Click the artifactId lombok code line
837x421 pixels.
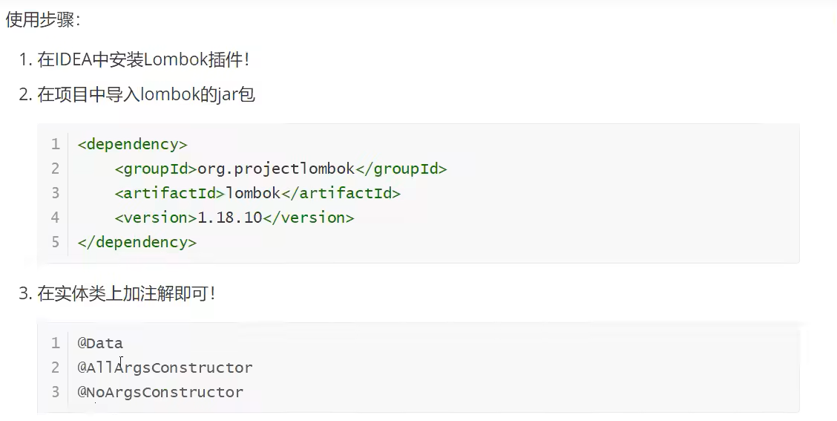(257, 193)
